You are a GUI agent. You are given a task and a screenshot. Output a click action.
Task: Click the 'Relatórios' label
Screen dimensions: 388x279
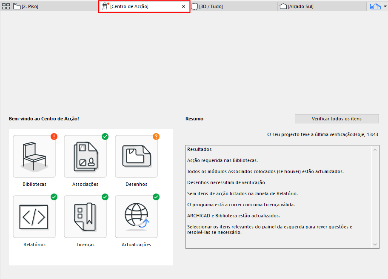(x=34, y=245)
